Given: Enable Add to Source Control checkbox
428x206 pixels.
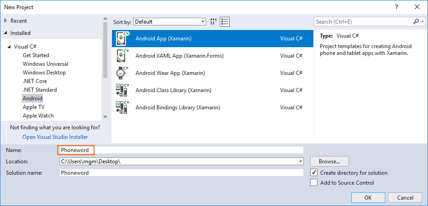Looking at the screenshot, I should 313,183.
